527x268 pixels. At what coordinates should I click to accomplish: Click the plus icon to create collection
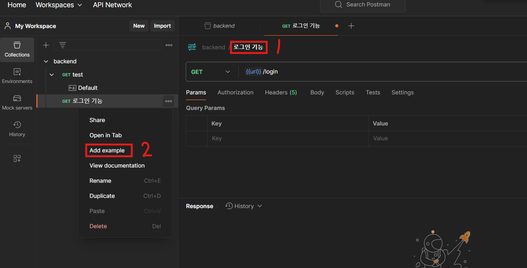[46, 45]
